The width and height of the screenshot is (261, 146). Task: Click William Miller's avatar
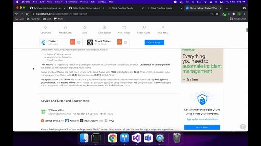point(43,112)
